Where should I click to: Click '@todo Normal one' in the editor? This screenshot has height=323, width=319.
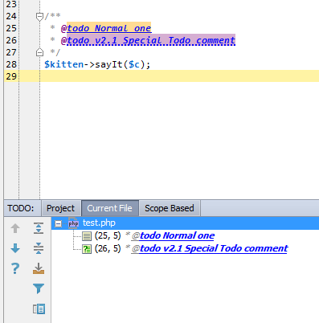point(106,28)
